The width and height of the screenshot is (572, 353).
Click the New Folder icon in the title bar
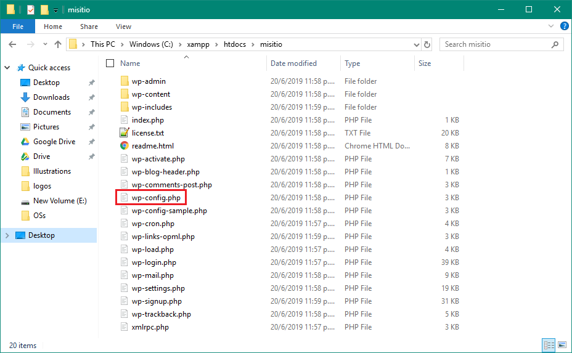click(x=44, y=9)
